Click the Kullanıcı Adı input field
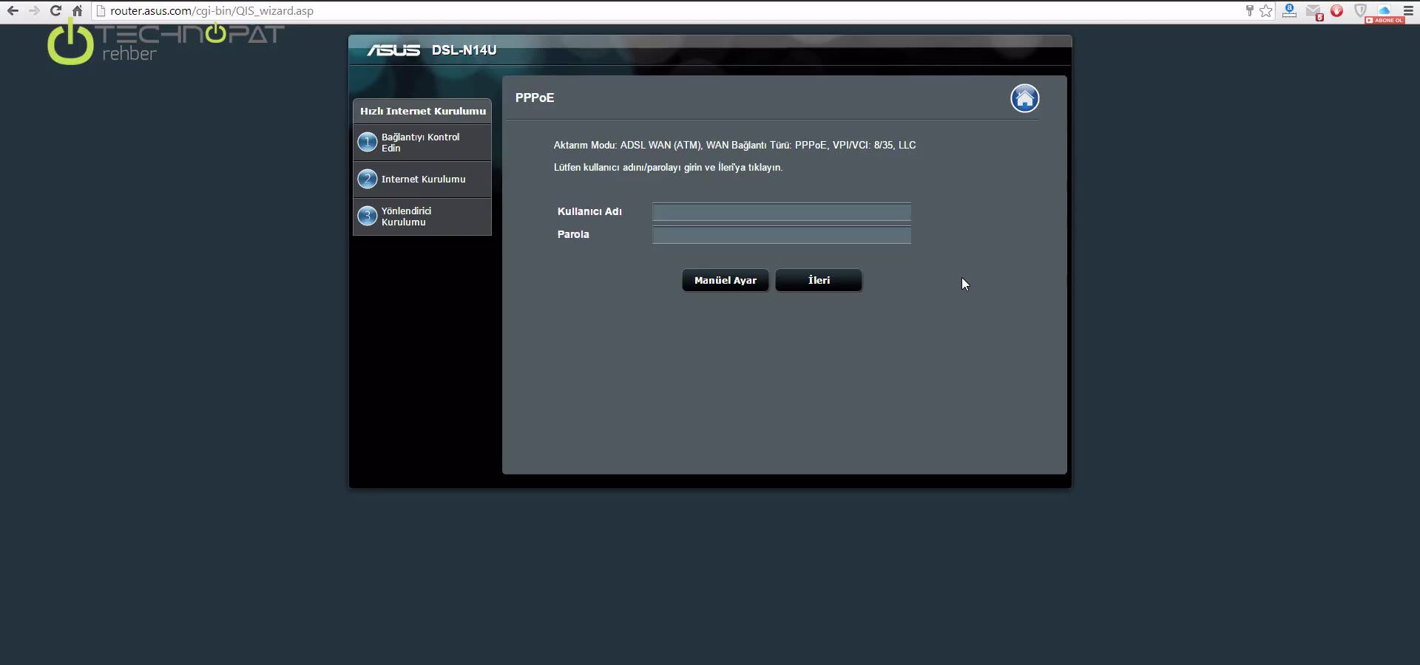The image size is (1420, 665). coord(782,212)
